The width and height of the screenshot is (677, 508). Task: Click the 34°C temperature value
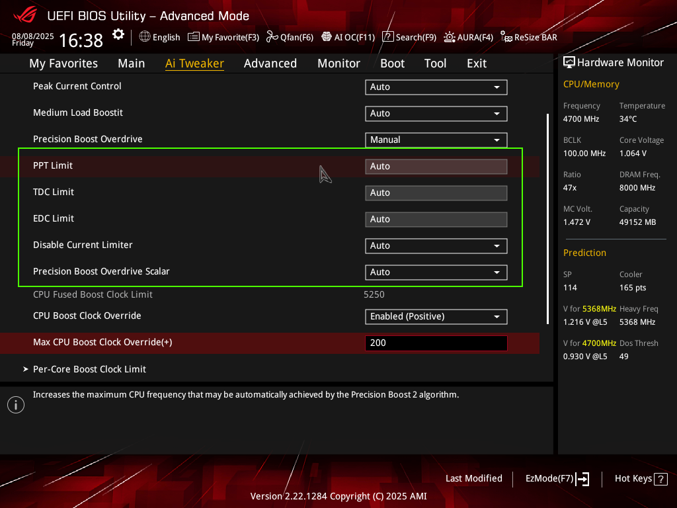tap(628, 119)
